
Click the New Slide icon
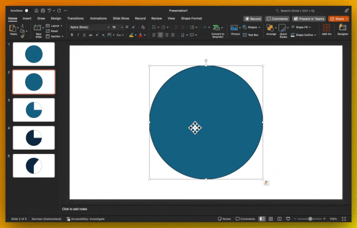[x=38, y=28]
